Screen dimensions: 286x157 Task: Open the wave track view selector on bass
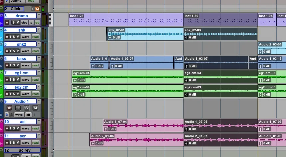point(26,65)
